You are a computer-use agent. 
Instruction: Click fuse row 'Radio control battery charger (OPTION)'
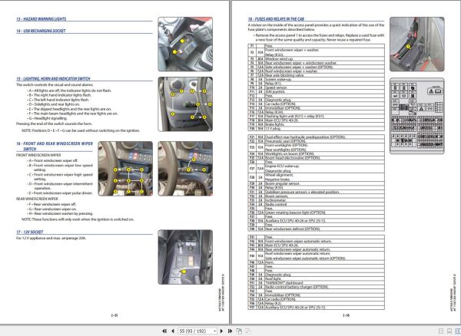pyautogui.click(x=317, y=287)
